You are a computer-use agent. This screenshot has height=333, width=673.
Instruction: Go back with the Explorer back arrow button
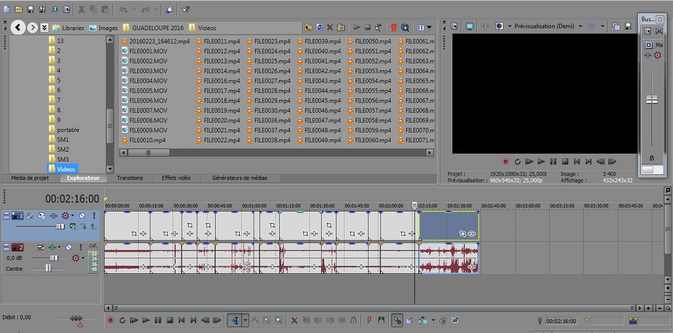click(x=18, y=27)
